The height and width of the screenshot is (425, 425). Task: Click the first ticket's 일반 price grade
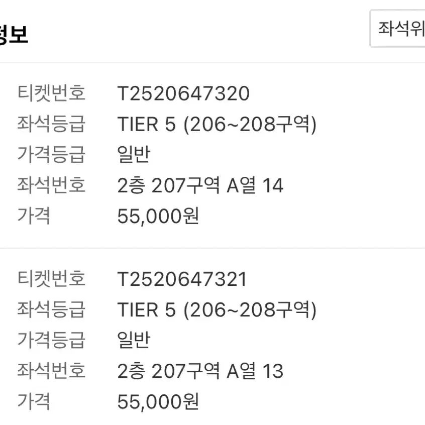click(x=134, y=154)
